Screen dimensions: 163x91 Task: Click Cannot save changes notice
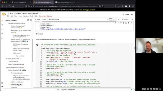[45, 16]
